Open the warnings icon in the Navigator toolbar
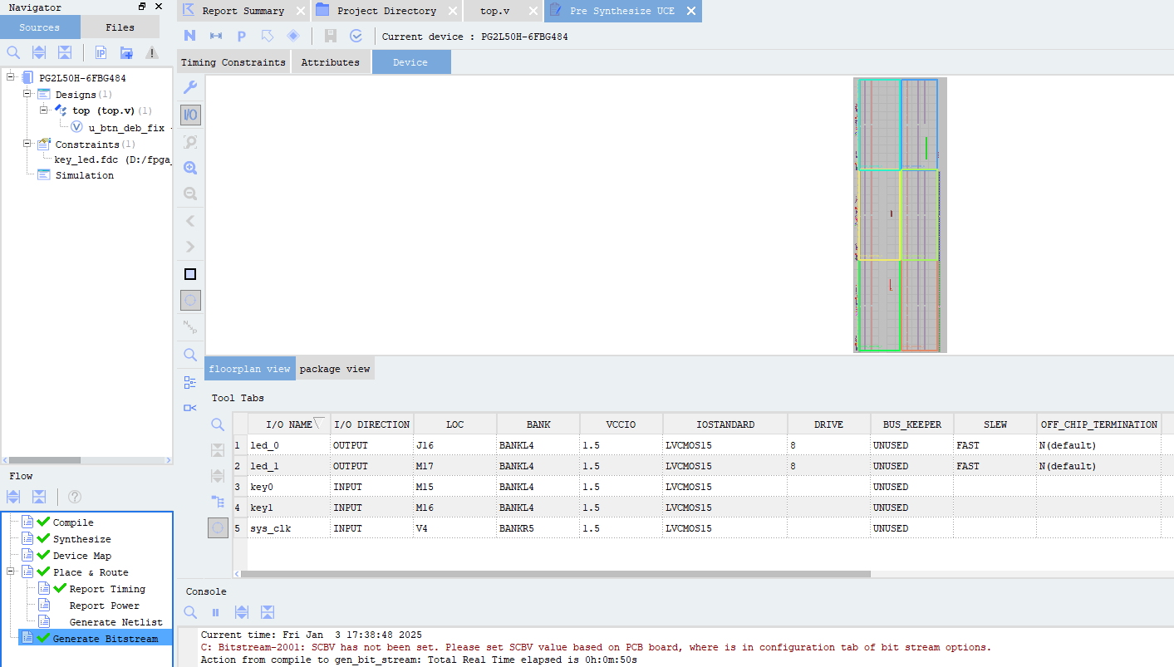Image resolution: width=1174 pixels, height=667 pixels. [x=151, y=52]
